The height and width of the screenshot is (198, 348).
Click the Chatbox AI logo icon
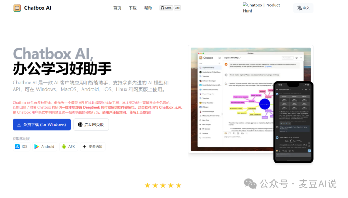(x=17, y=8)
